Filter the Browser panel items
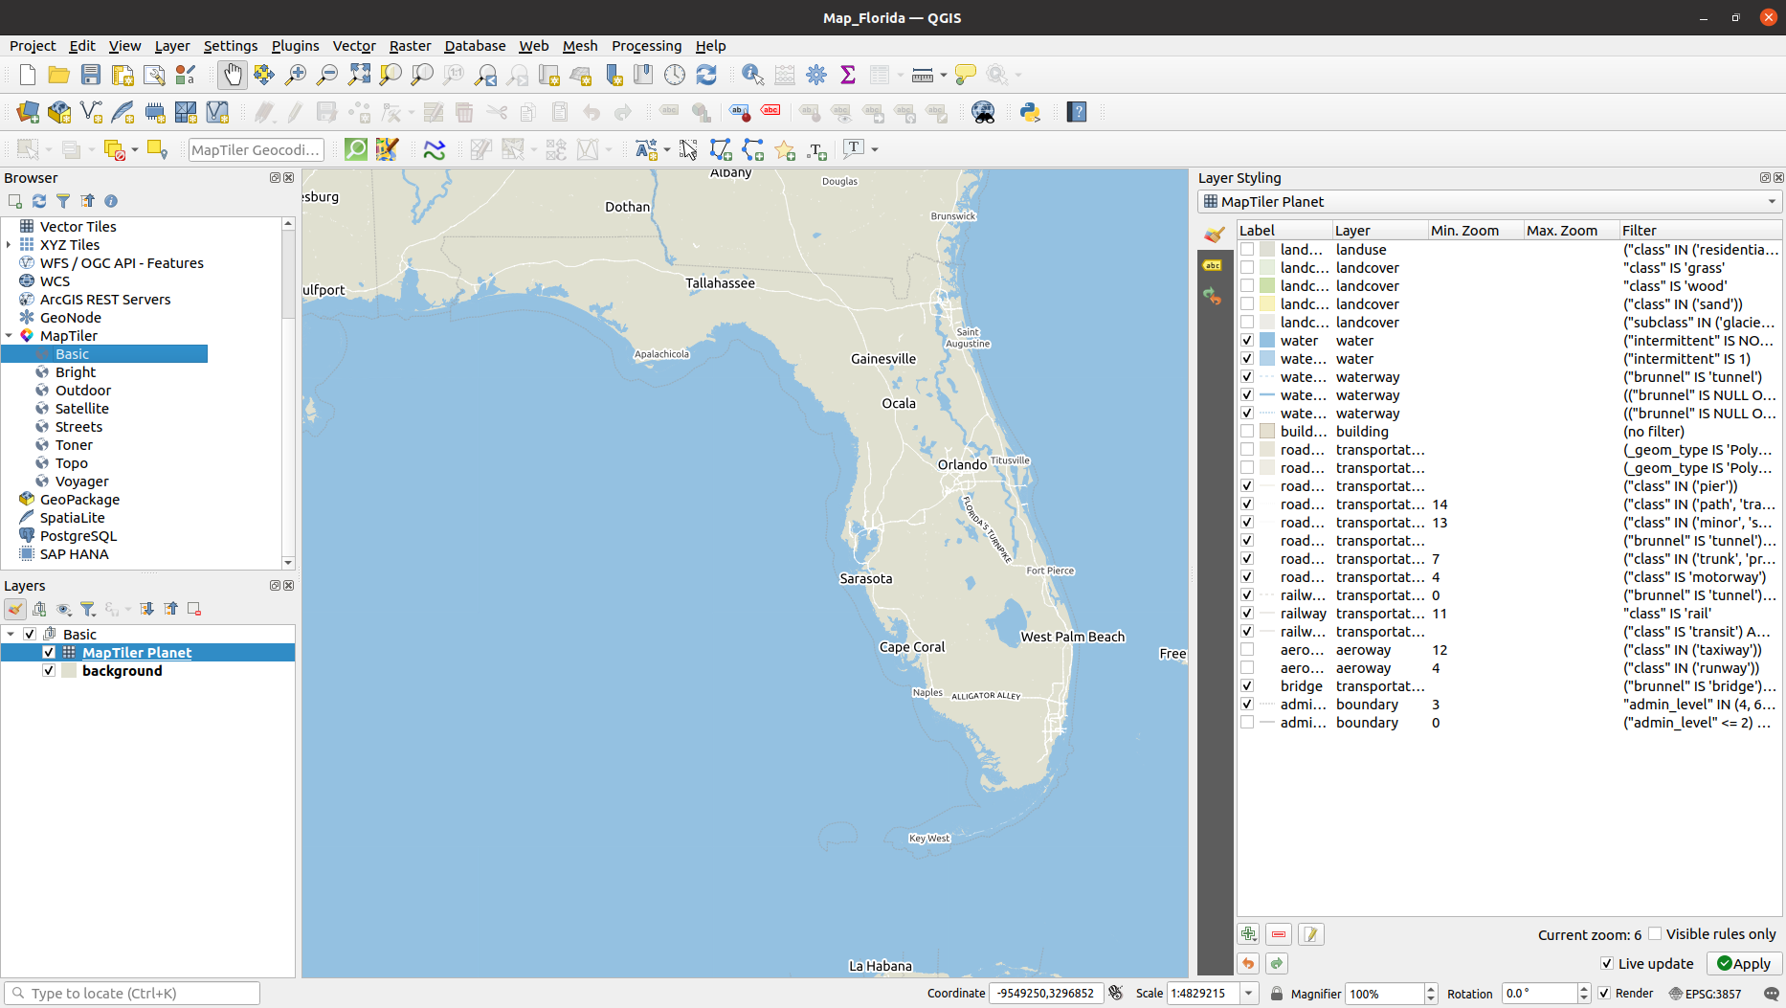Viewport: 1786px width, 1008px height. (63, 201)
